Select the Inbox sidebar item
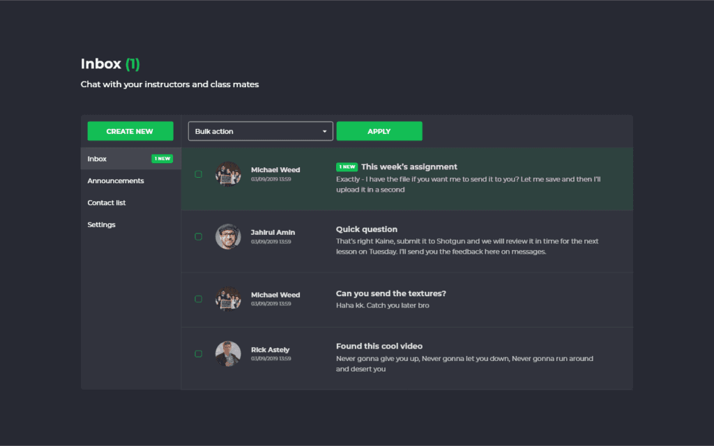Screen dimensions: 714x446 98,159
